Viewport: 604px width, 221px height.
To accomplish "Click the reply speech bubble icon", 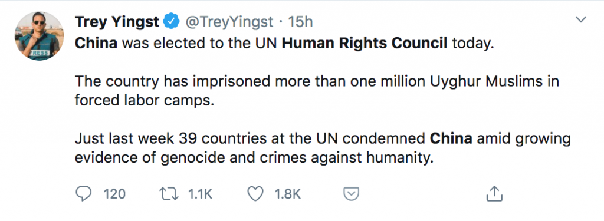I will (x=84, y=194).
